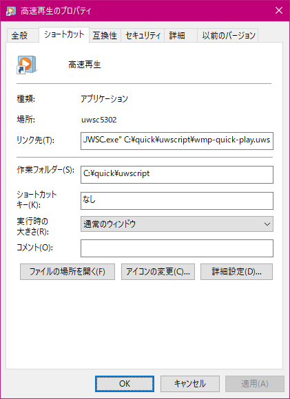The height and width of the screenshot is (399, 290).
Task: Click the キャンセル button
Action: [x=190, y=384]
